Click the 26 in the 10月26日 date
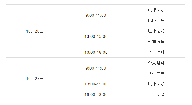The image size is (192, 105). [x=37, y=31]
